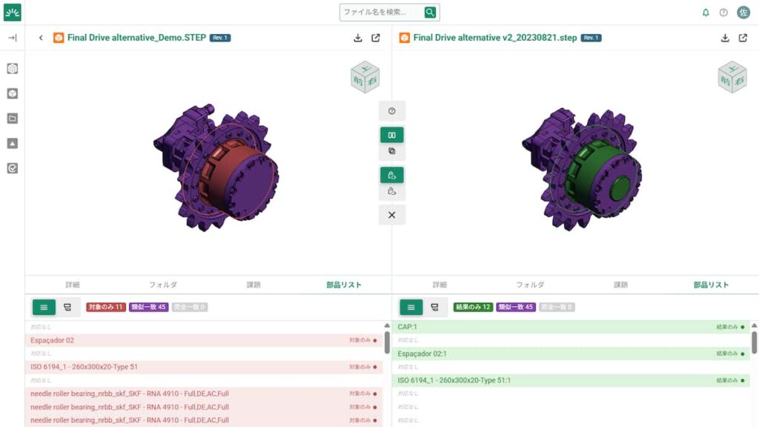
Task: Click the green app logo icon
Action: click(x=12, y=12)
